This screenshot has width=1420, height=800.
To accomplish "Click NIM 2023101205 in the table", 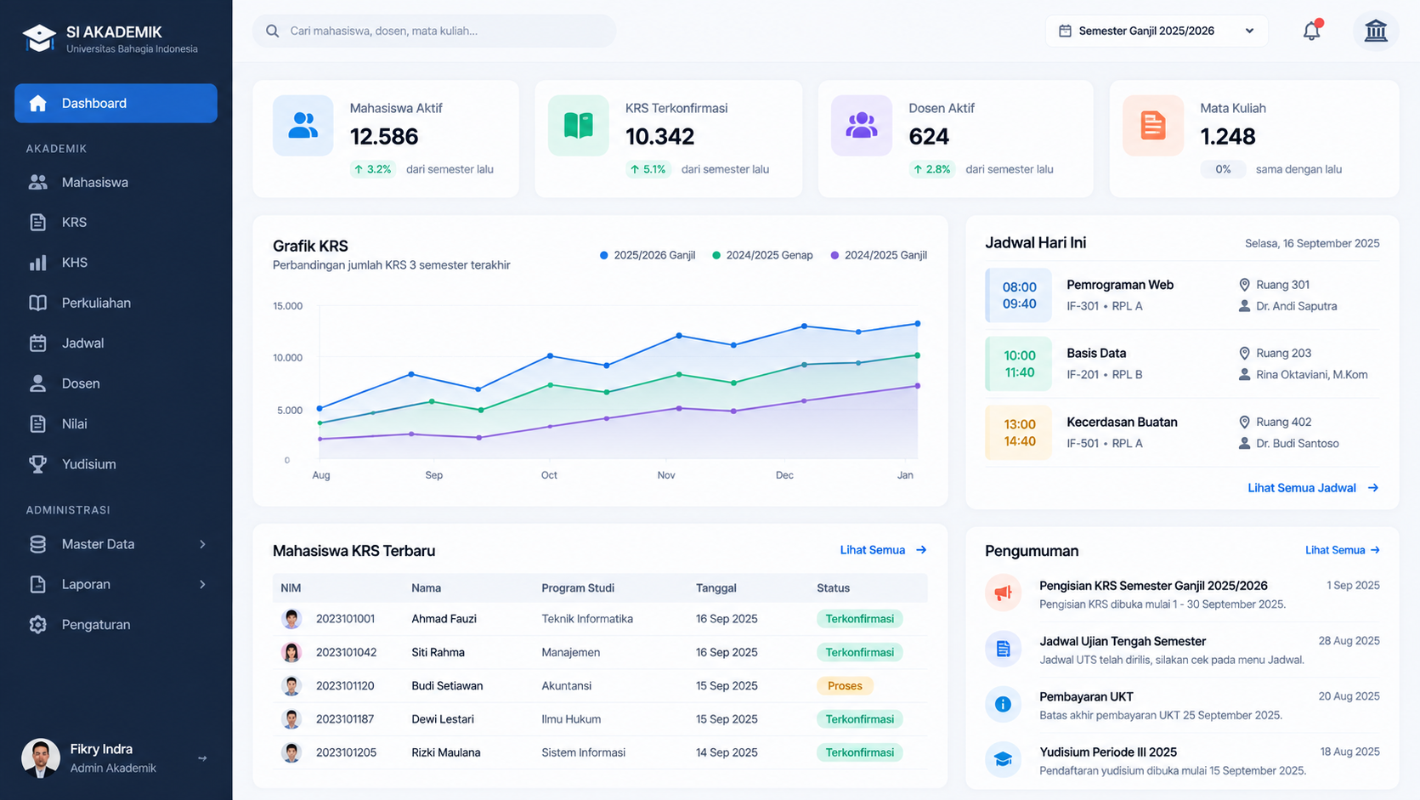I will [346, 752].
